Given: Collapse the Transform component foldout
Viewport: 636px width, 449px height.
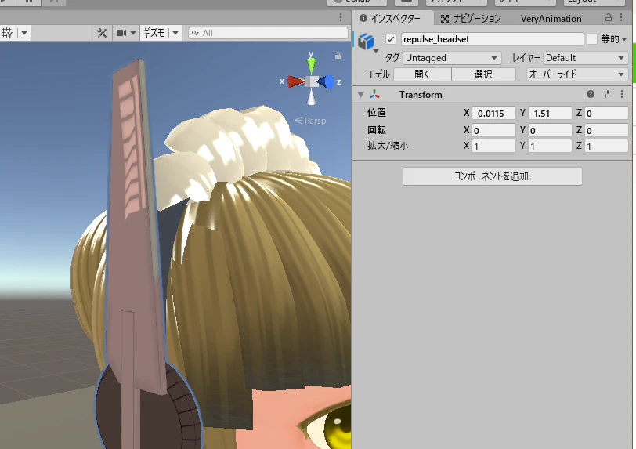Looking at the screenshot, I should [360, 95].
